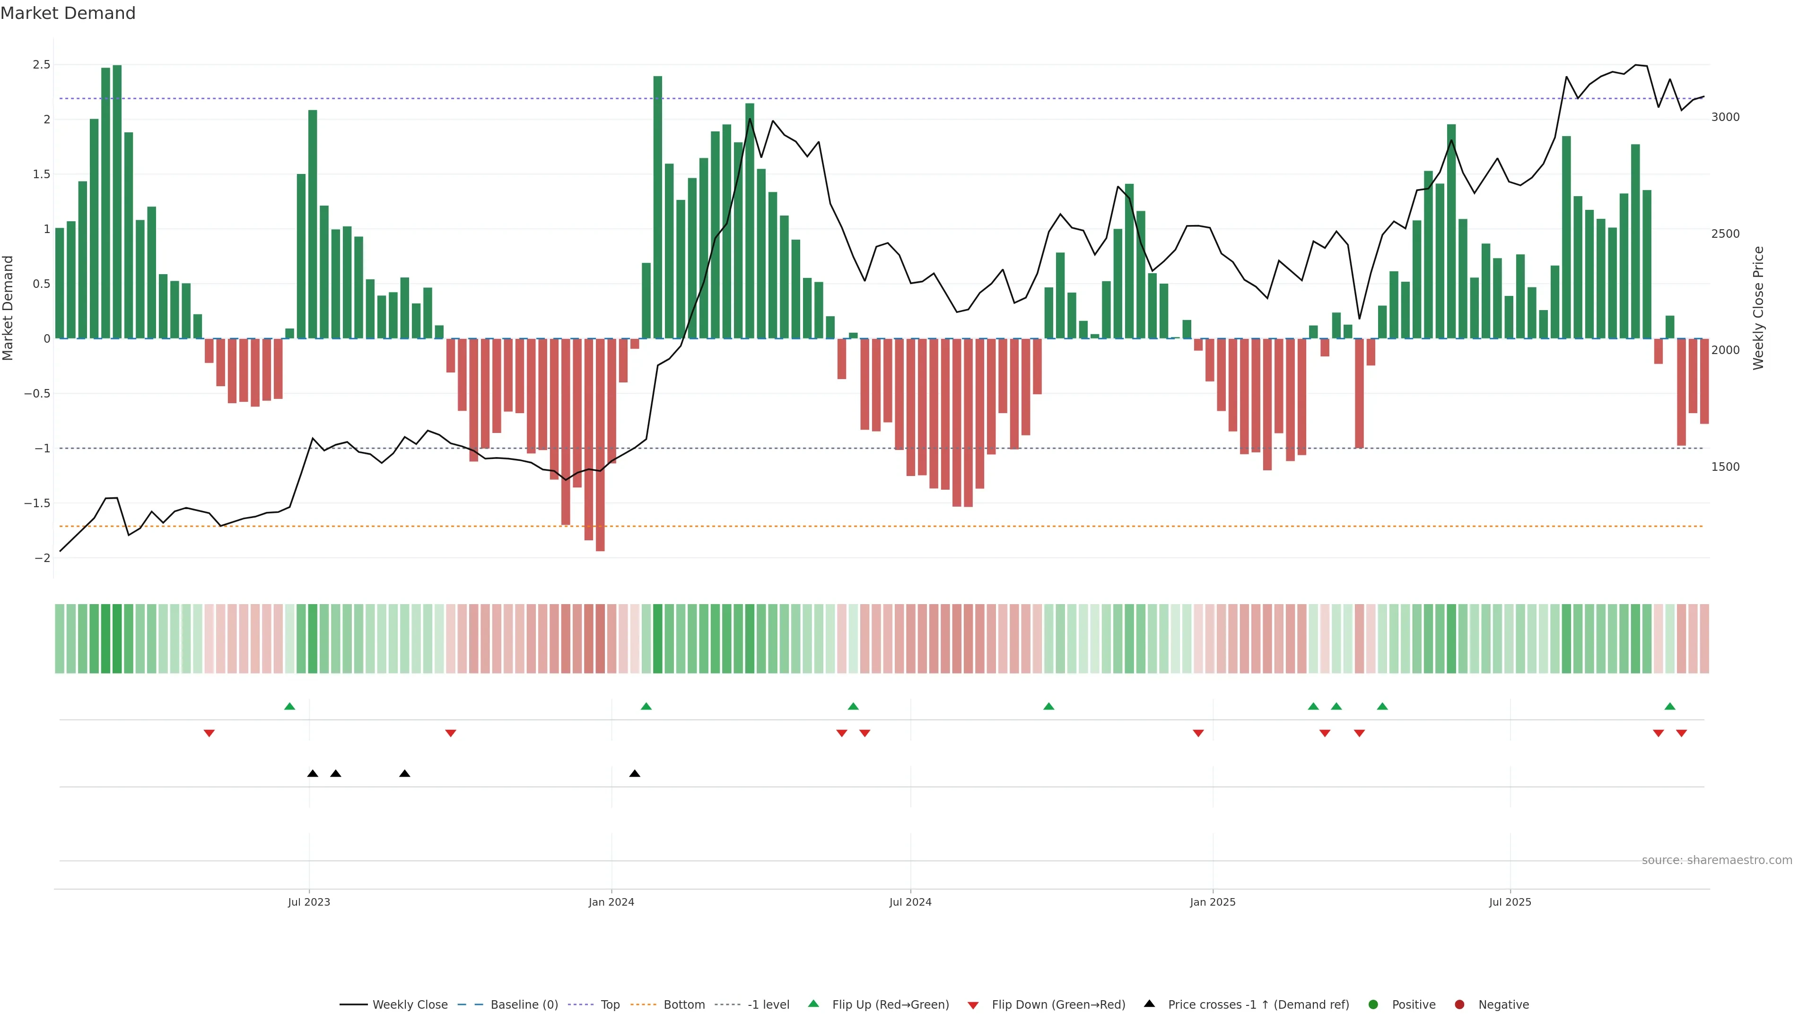Image resolution: width=1816 pixels, height=1021 pixels.
Task: Click the Bottom orange legend item
Action: [x=683, y=1004]
